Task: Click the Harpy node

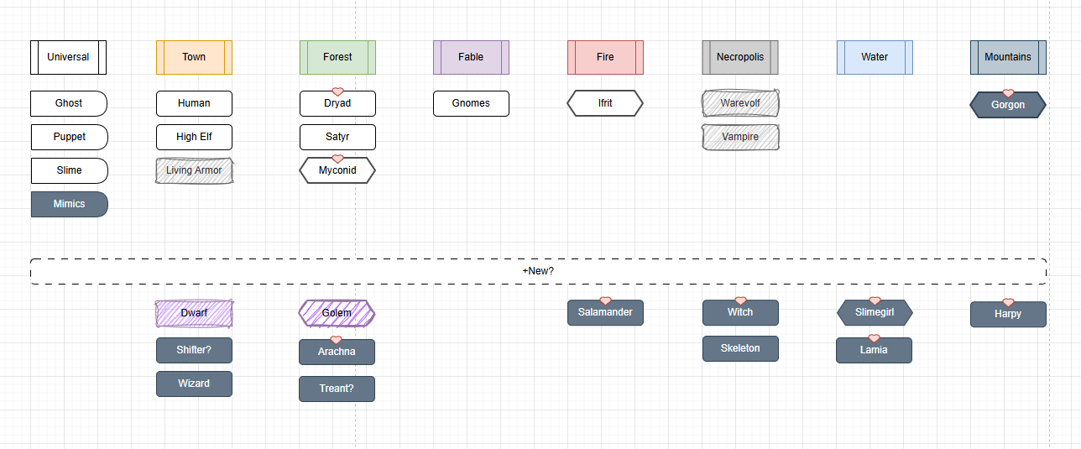Action: (1008, 314)
